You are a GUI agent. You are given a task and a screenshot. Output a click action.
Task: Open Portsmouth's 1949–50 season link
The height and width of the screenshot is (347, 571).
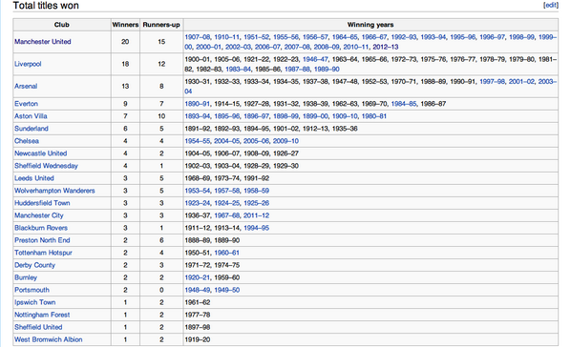click(x=227, y=290)
